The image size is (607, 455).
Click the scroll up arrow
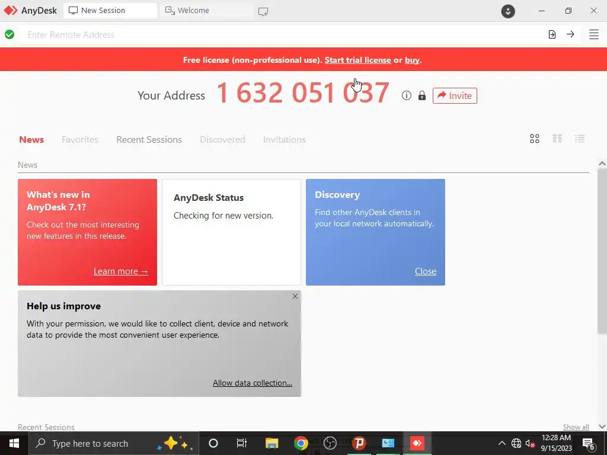click(x=602, y=164)
